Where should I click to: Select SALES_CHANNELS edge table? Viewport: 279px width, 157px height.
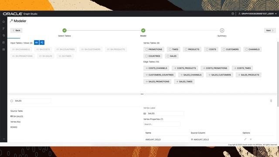point(191,75)
